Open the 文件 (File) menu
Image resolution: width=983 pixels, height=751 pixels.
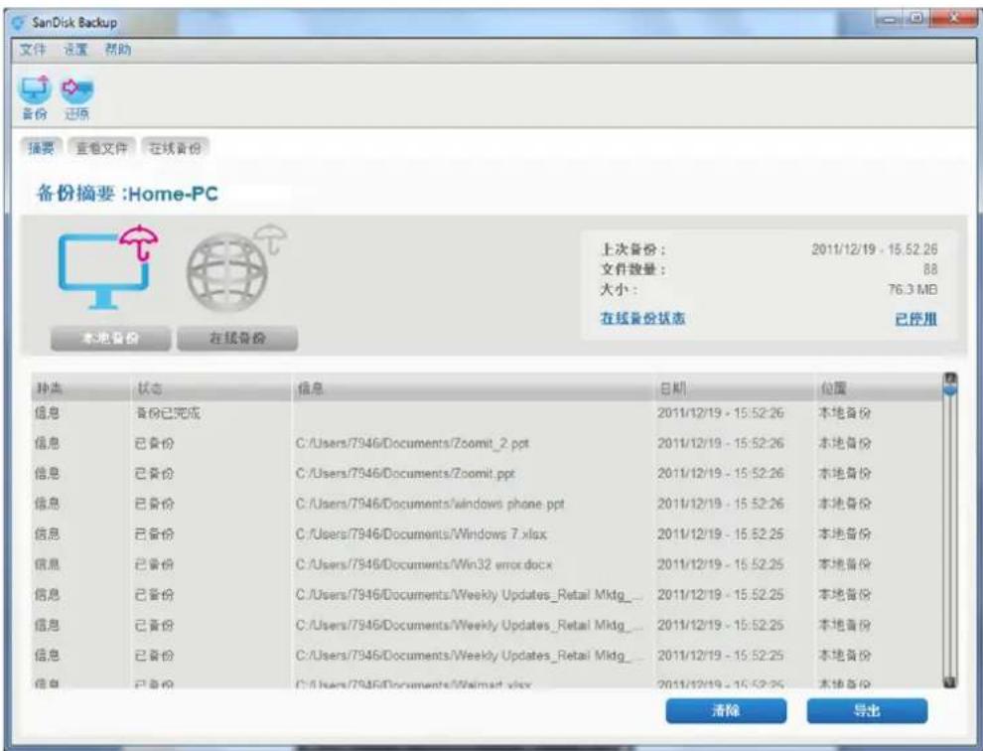33,50
